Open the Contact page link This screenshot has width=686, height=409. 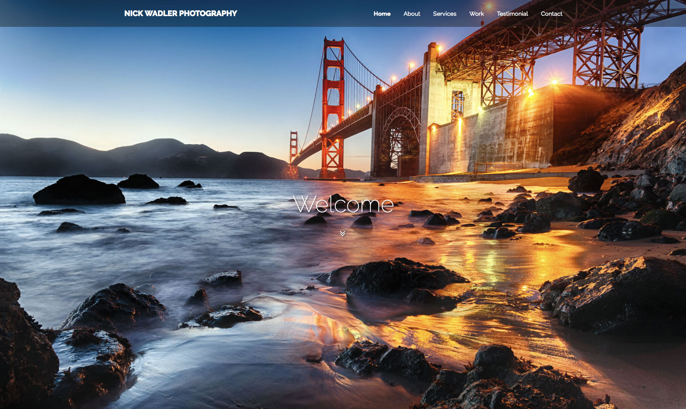coord(551,14)
